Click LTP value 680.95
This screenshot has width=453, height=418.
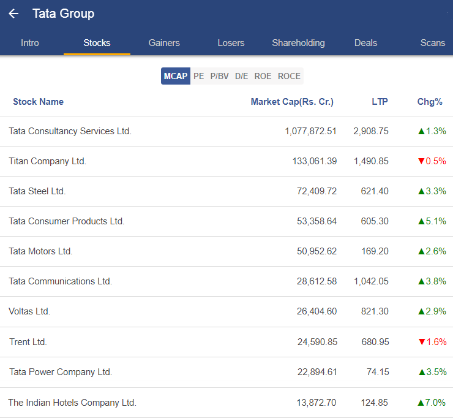(x=375, y=342)
